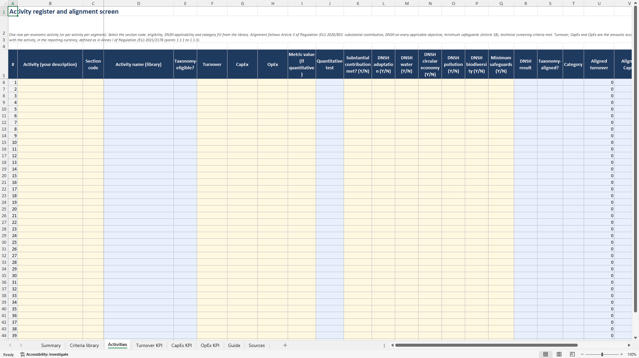Select row 6 header
The height and width of the screenshot is (358, 639).
point(4,82)
